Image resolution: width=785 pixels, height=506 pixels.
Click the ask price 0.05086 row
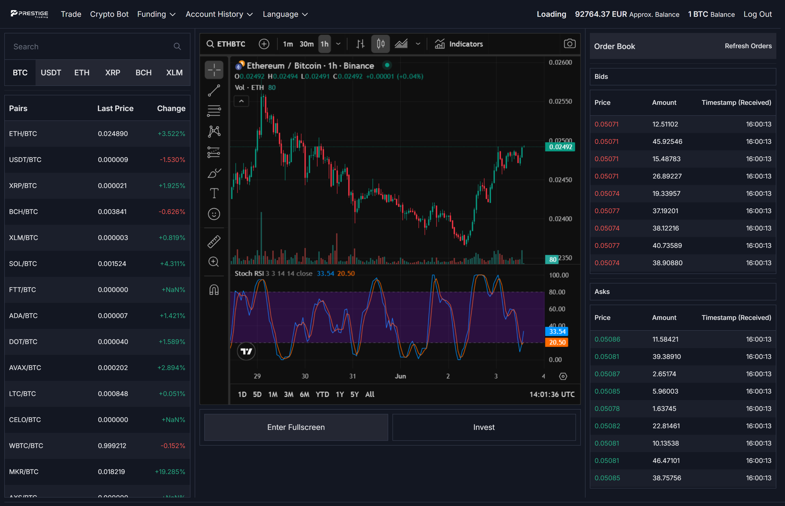[683, 339]
